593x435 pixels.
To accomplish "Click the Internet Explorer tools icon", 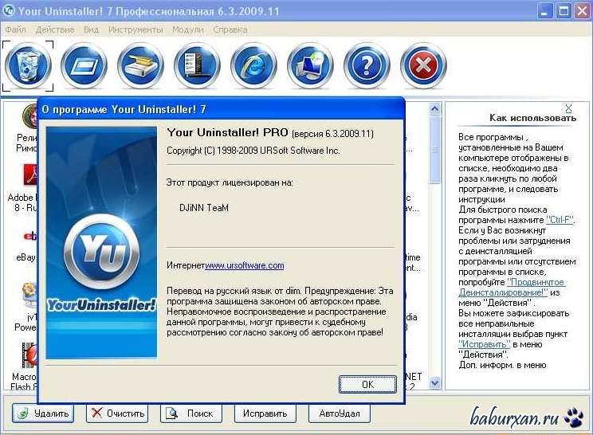I will (253, 66).
